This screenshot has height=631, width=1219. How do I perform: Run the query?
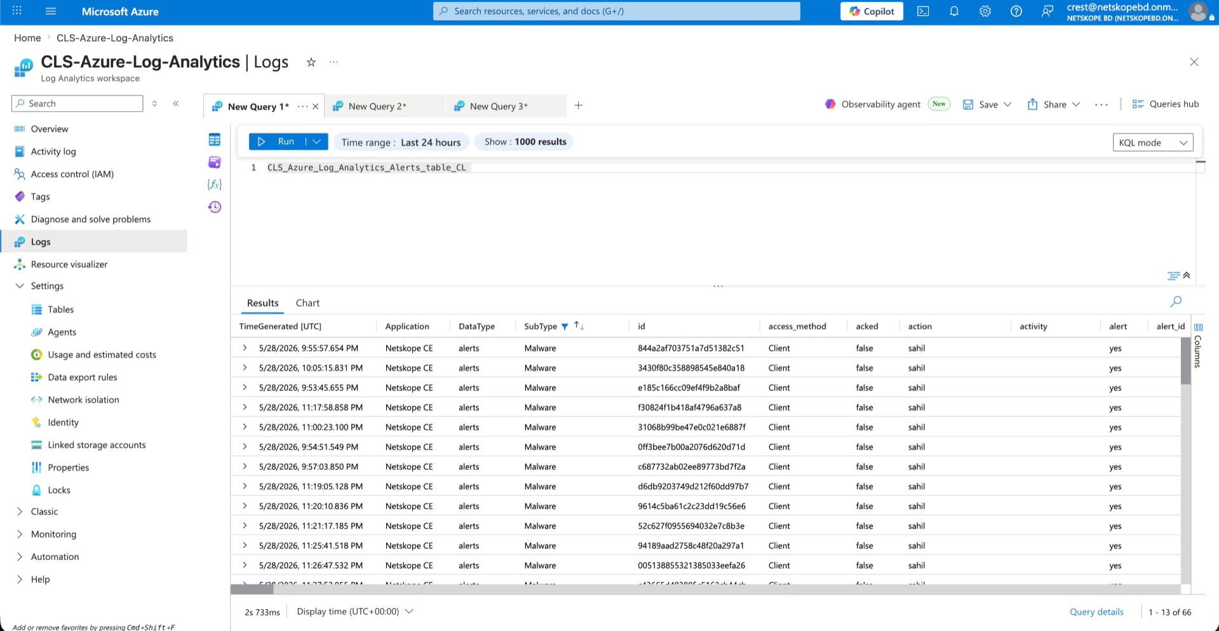(x=278, y=142)
